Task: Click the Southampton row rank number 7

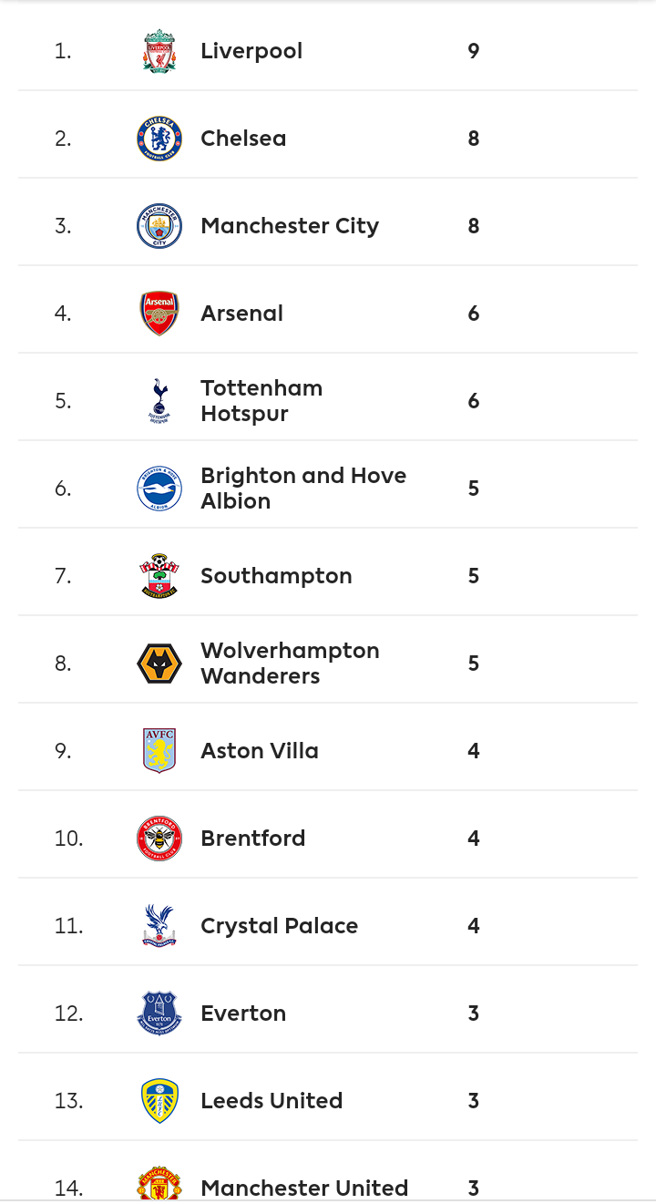Action: point(63,576)
